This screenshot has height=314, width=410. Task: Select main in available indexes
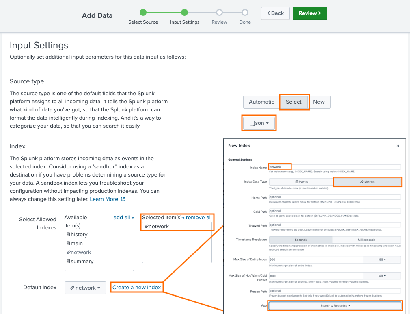pos(99,244)
